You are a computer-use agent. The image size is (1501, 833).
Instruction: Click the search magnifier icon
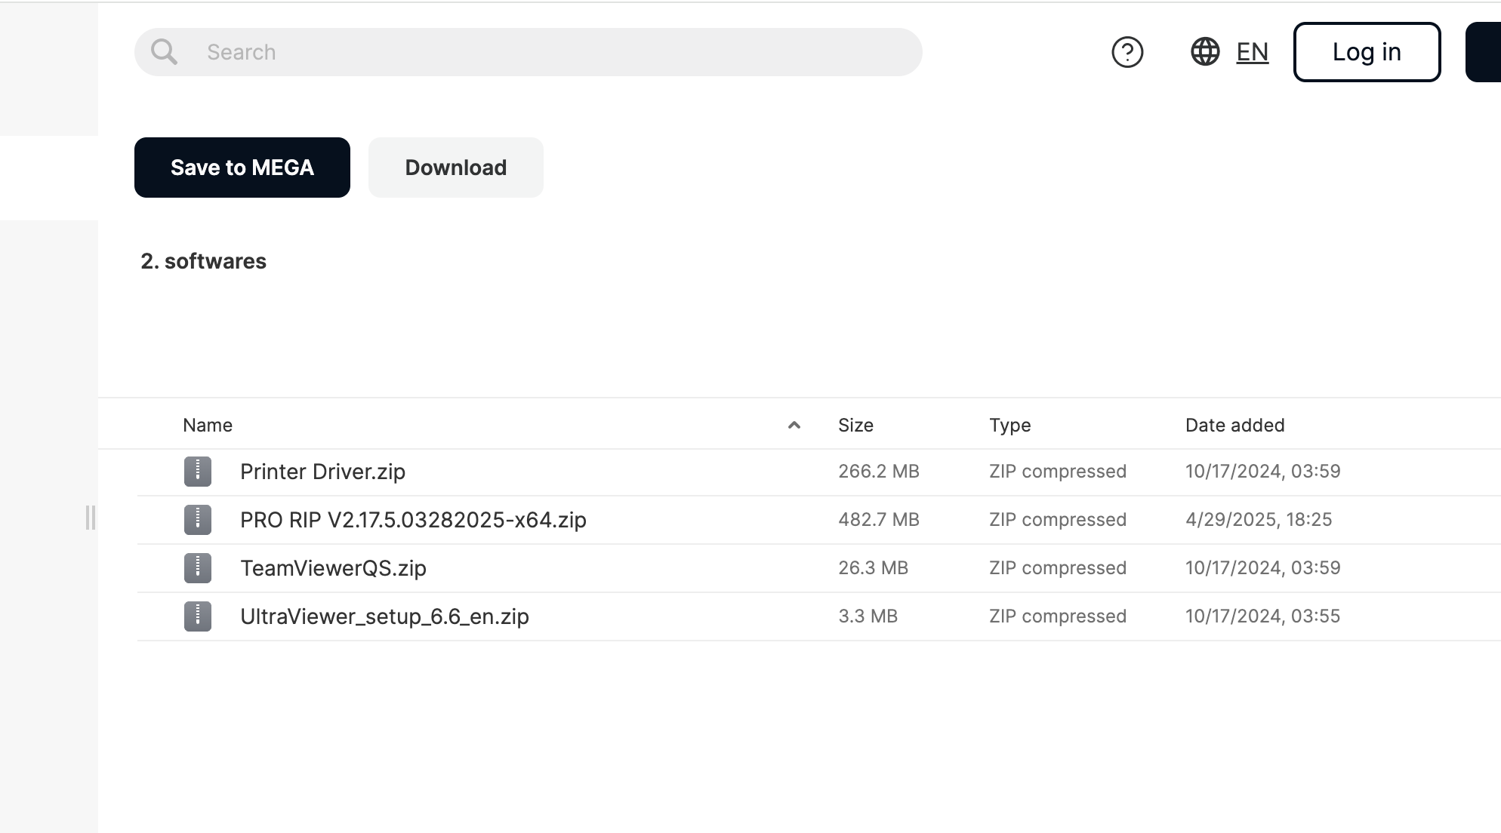[164, 52]
